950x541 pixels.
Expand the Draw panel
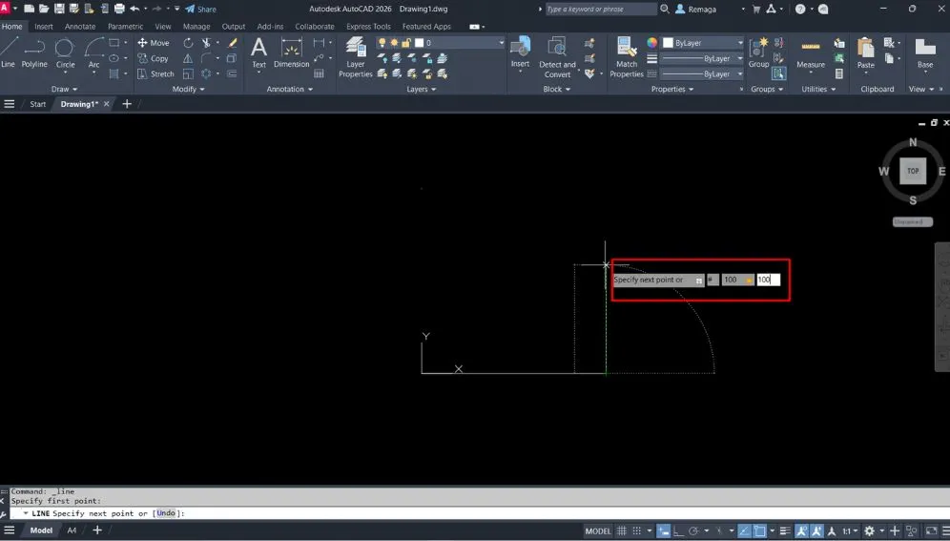tap(64, 89)
